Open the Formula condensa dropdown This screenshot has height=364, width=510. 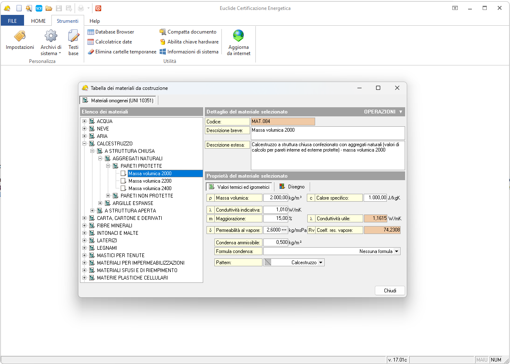click(396, 251)
